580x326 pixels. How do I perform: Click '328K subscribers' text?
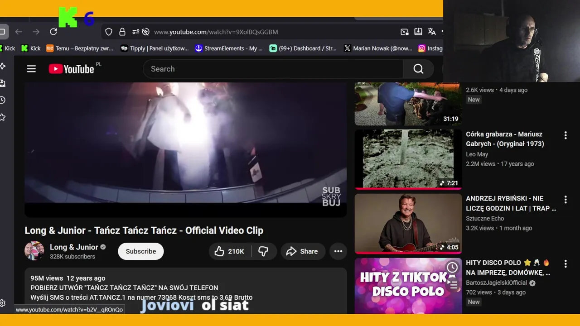(x=72, y=257)
